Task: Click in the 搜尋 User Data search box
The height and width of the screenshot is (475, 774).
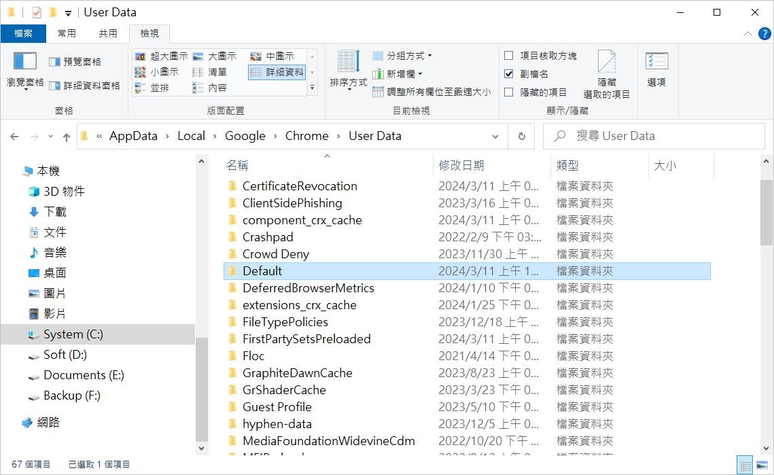Action: pyautogui.click(x=654, y=137)
